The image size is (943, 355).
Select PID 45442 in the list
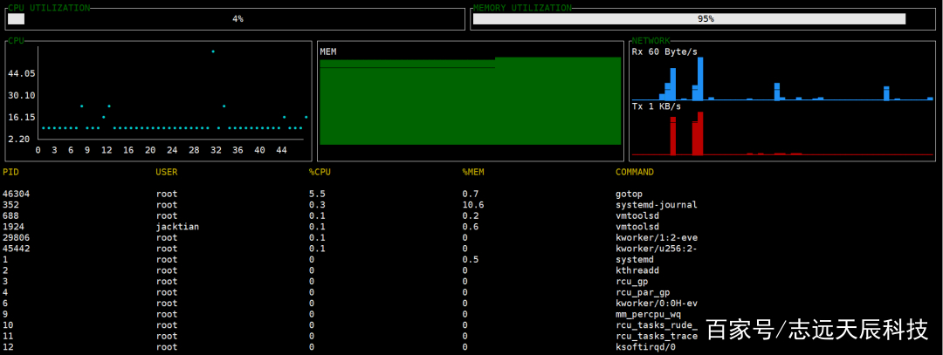(17, 249)
